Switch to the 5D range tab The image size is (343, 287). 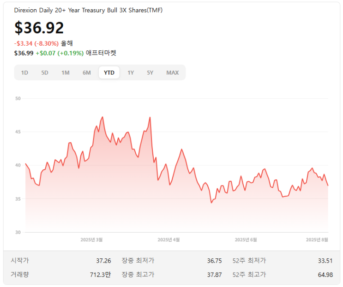pos(45,72)
